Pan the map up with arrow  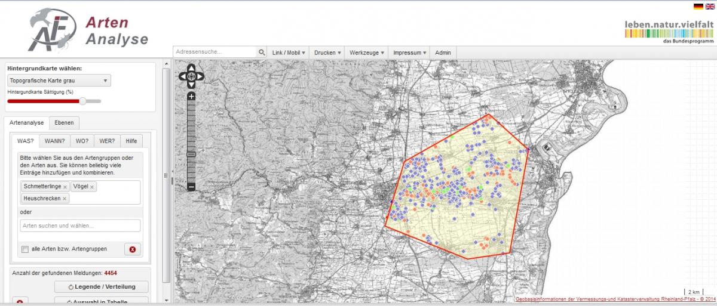point(191,67)
